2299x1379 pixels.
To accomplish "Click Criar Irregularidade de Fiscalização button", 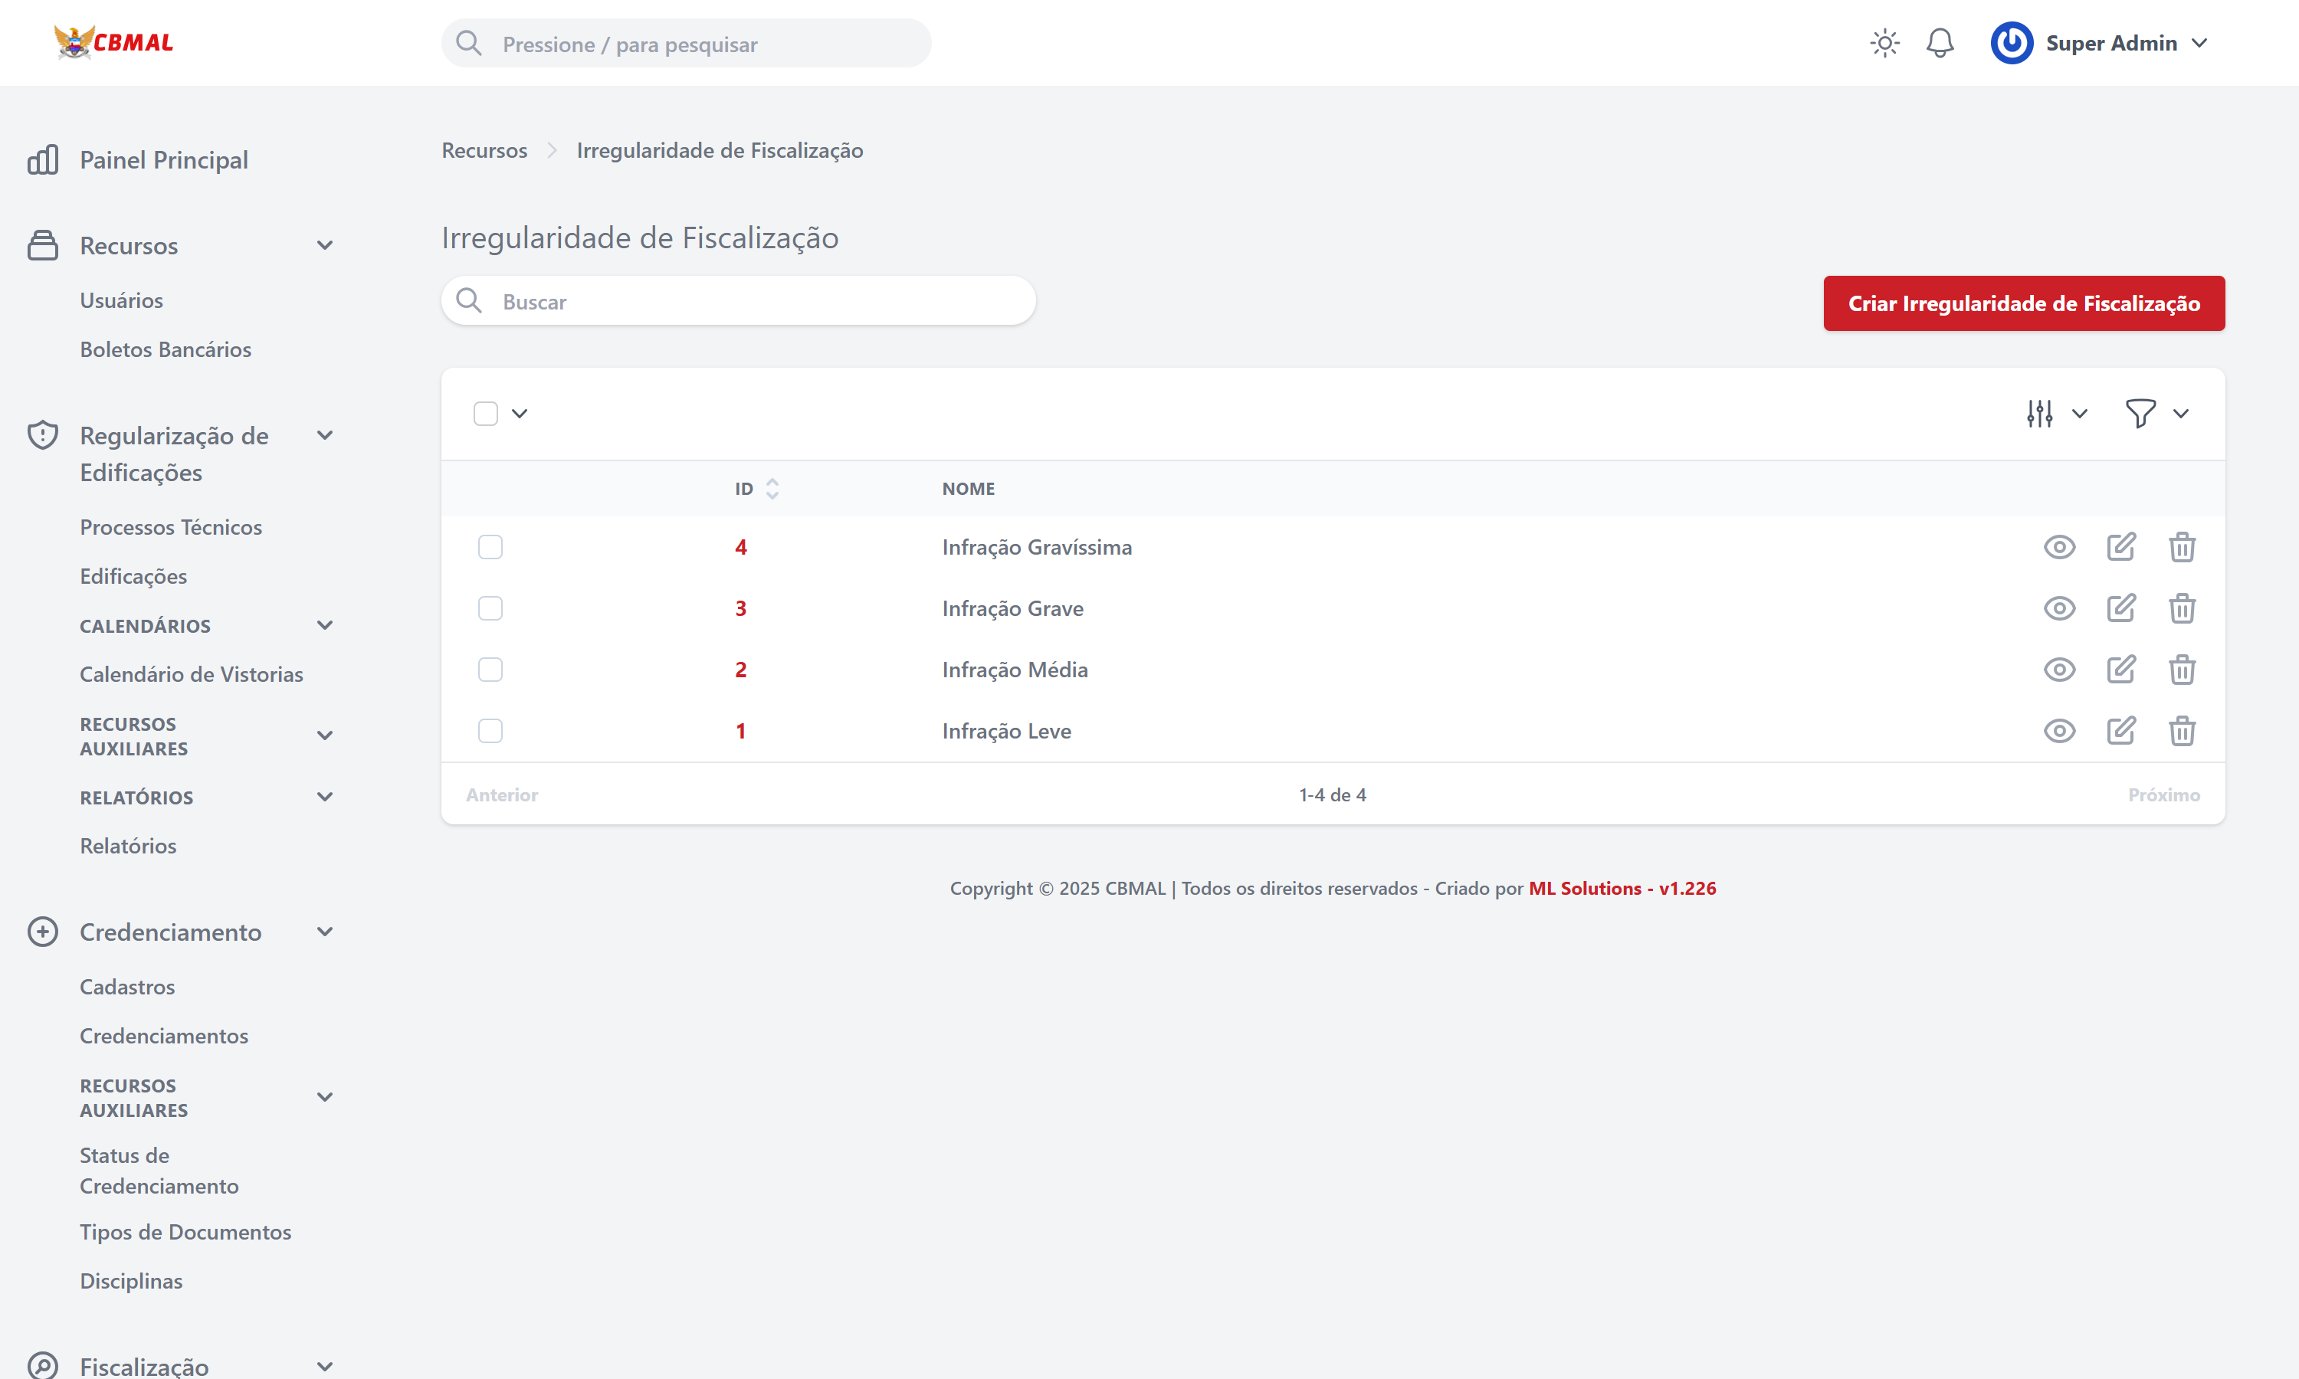I will pos(2023,303).
